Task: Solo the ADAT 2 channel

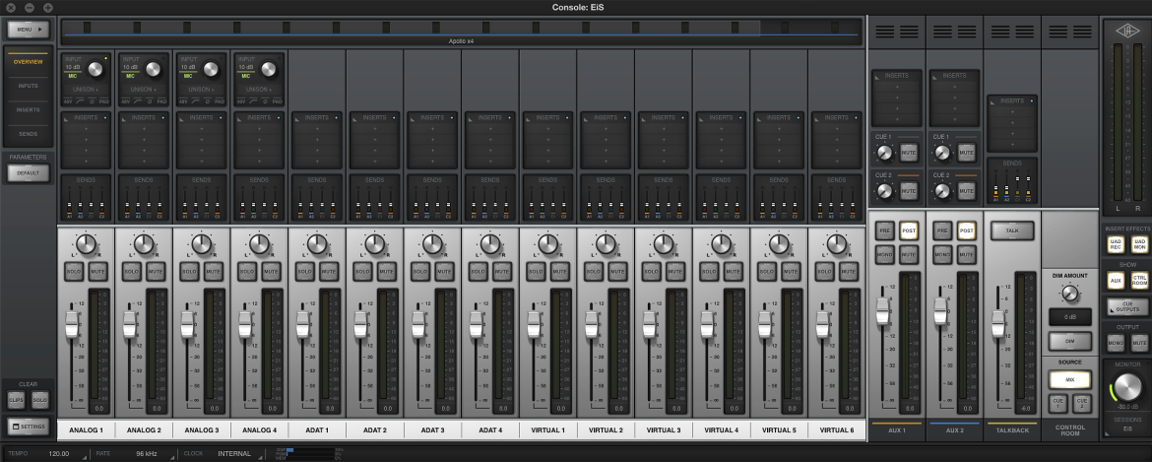Action: [363, 271]
